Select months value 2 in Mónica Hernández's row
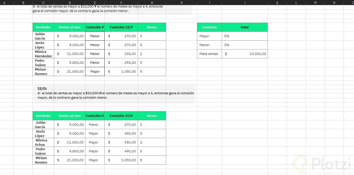The width and height of the screenshot is (354, 175). [x=152, y=54]
